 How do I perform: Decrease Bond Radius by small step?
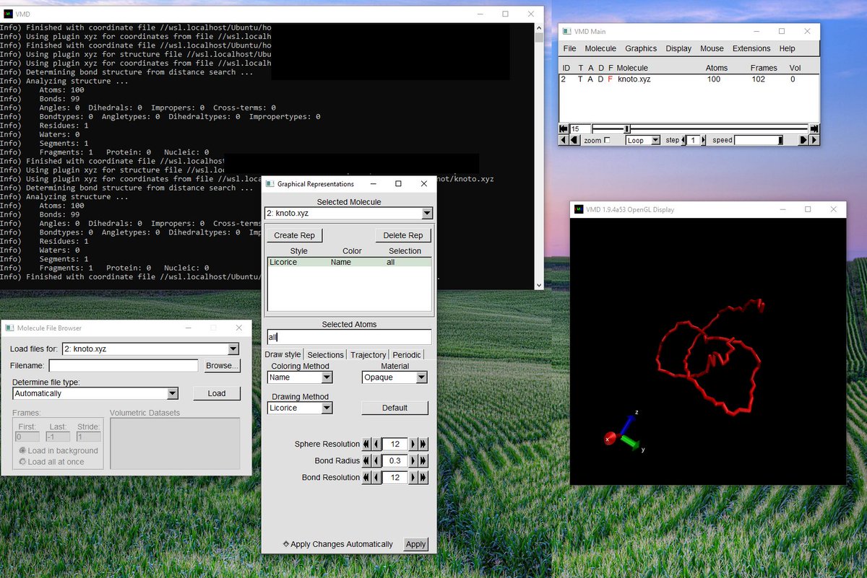click(376, 460)
